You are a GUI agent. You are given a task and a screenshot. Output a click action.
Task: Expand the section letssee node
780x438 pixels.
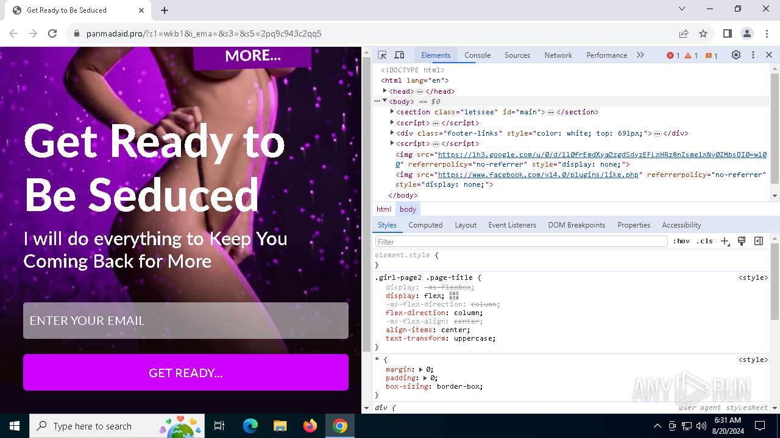tap(392, 111)
